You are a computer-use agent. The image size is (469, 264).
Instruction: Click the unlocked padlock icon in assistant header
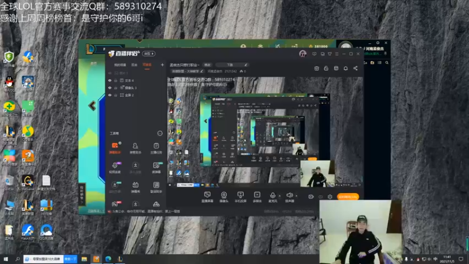326,68
